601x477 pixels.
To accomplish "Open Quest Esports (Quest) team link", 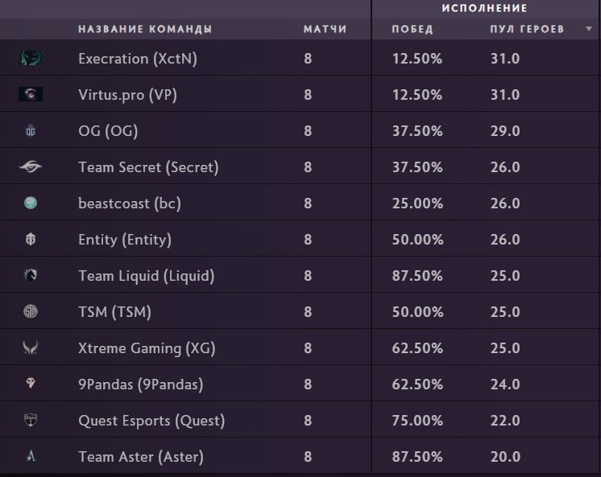I will 151,421.
